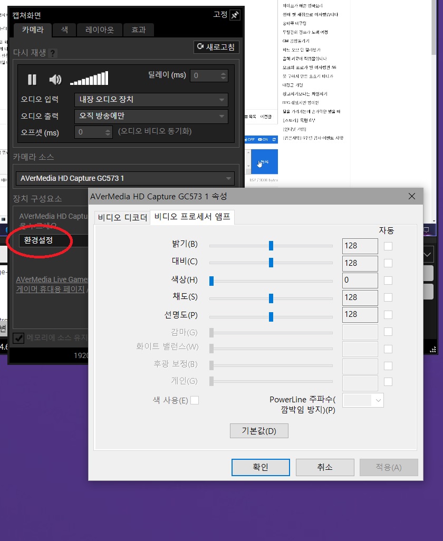Image resolution: width=443 pixels, height=541 pixels.
Task: Enable the 자동 checkbox for 대비(C)
Action: click(388, 263)
